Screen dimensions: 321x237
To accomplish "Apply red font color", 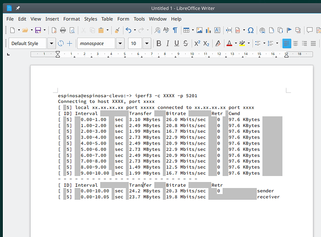I will pyautogui.click(x=229, y=43).
